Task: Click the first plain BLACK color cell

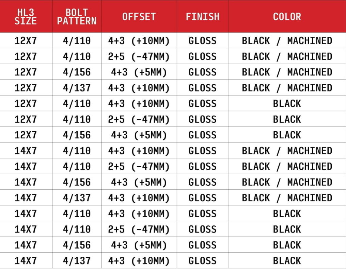Action: point(287,103)
